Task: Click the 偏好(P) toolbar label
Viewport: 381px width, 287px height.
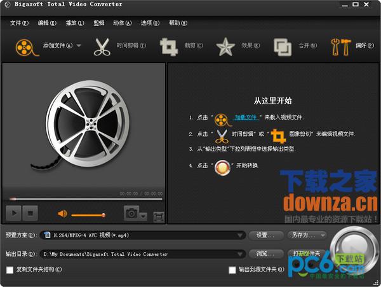Action: [365, 45]
